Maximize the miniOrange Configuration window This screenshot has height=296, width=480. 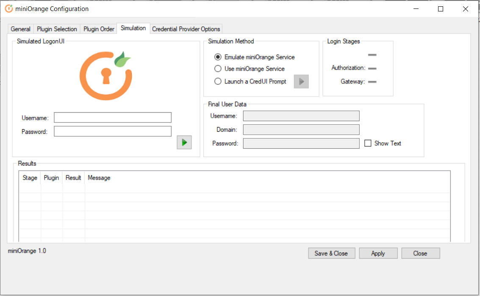[441, 9]
